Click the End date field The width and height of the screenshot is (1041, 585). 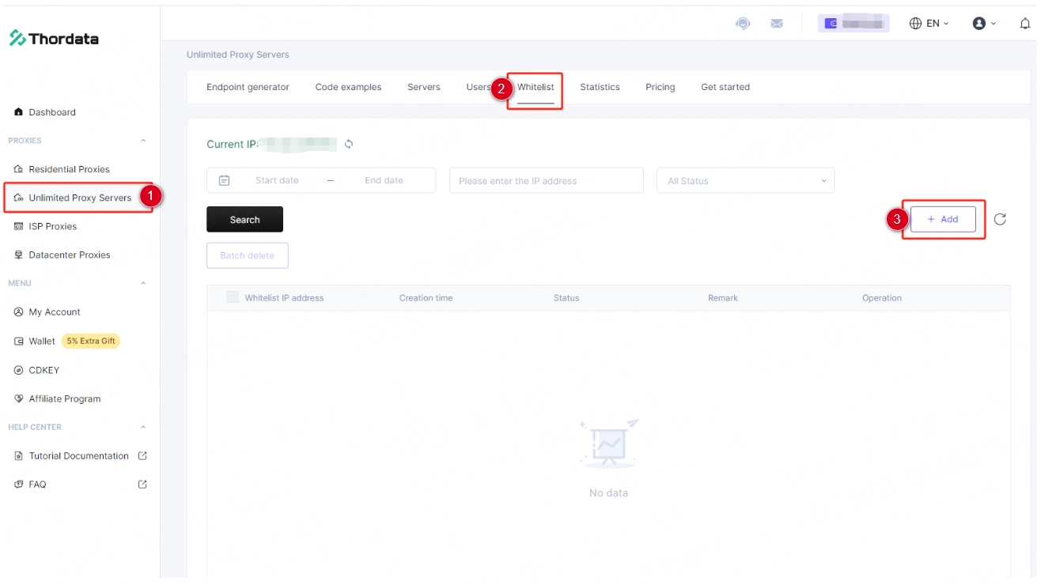pyautogui.click(x=384, y=180)
